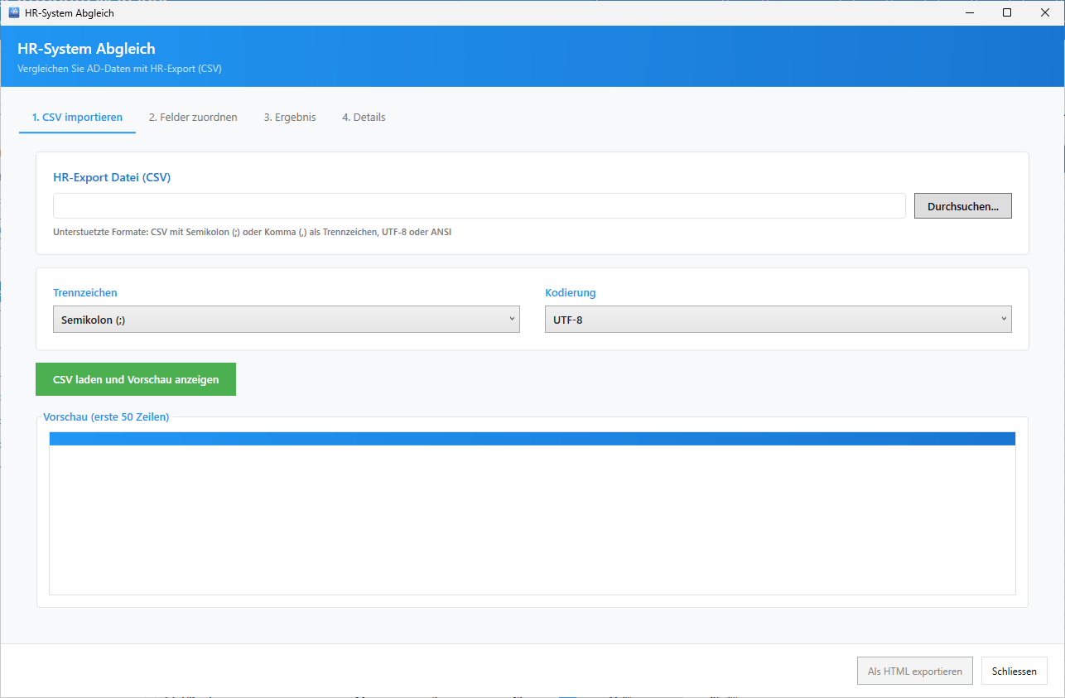Image resolution: width=1065 pixels, height=698 pixels.
Task: Click inside the empty Vorschau preview list
Action: click(532, 520)
